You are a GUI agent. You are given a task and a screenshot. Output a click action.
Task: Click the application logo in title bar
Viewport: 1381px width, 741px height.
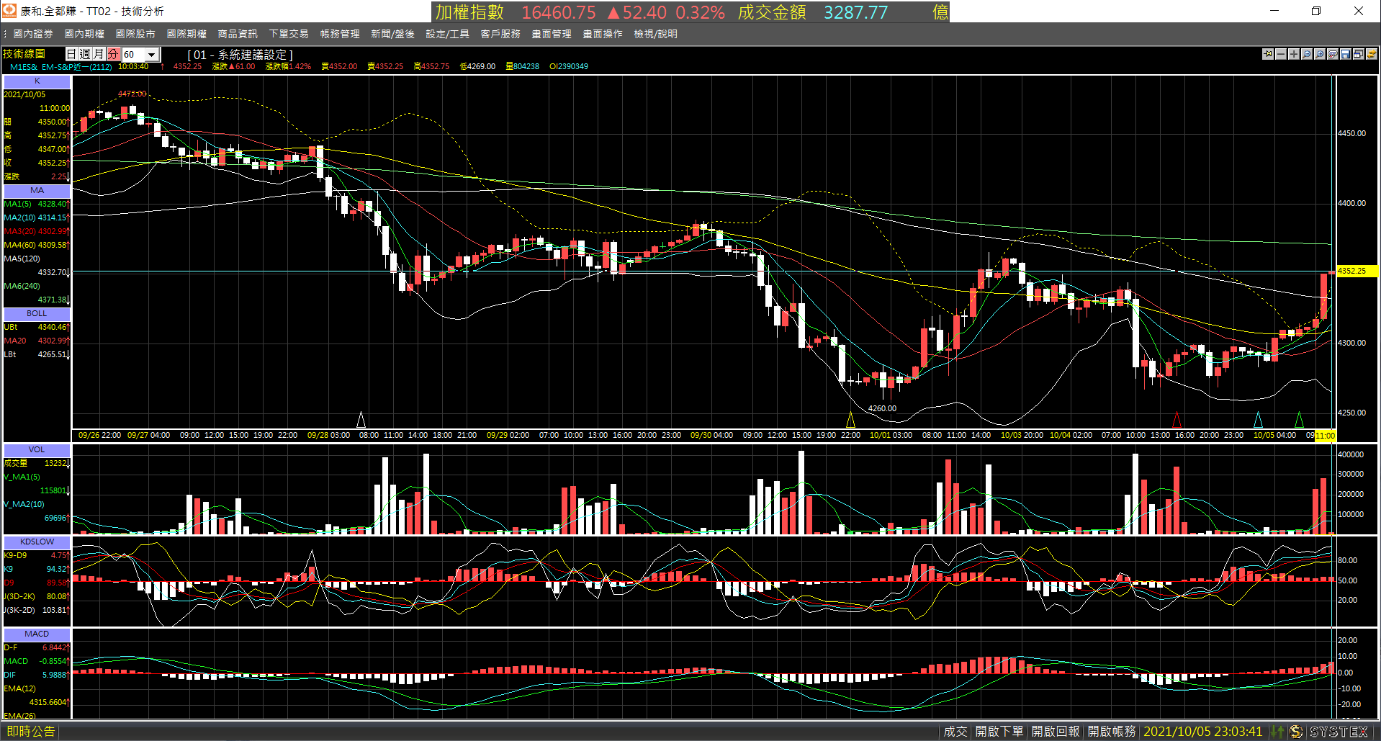click(x=9, y=11)
